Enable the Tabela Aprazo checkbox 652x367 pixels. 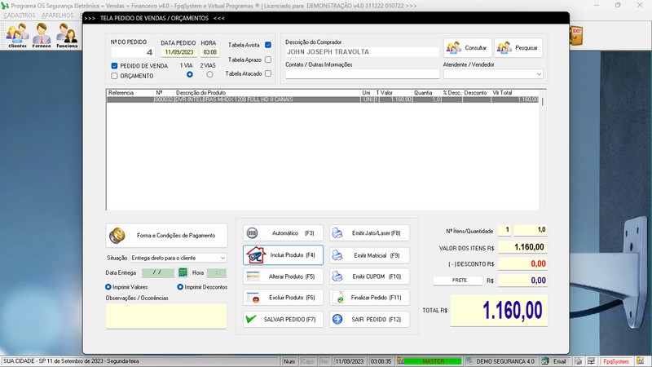click(x=268, y=60)
